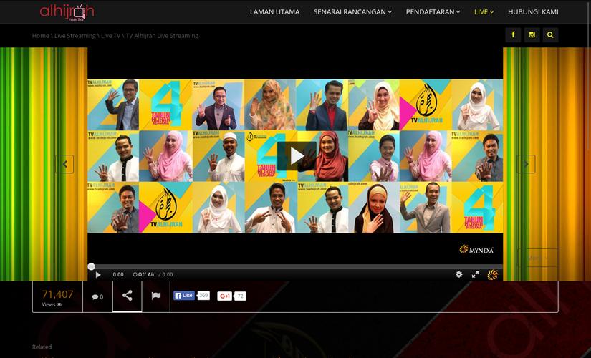Click Live TV breadcrumb link
This screenshot has height=358, width=591.
(110, 35)
